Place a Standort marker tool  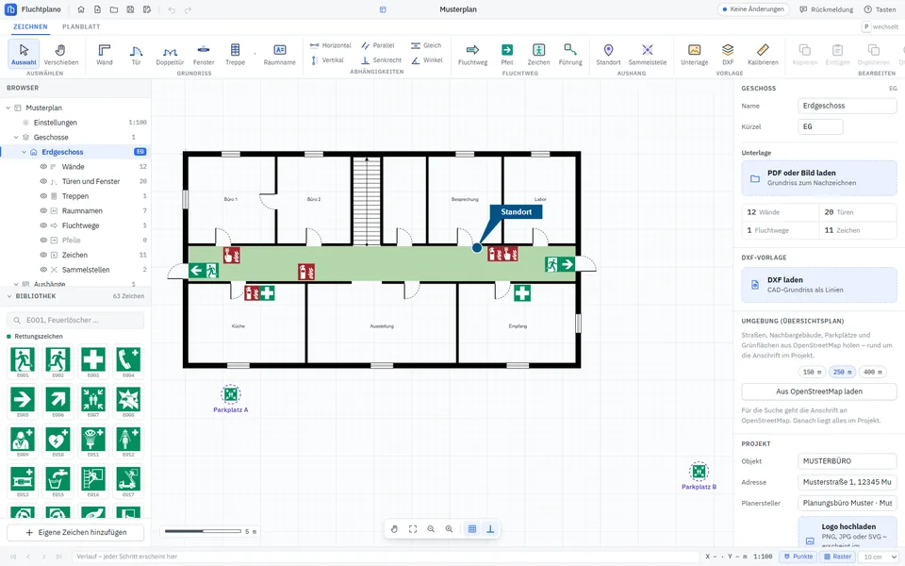click(x=608, y=55)
